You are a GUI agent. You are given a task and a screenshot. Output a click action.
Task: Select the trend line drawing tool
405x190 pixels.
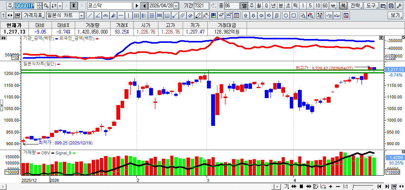coord(90,15)
